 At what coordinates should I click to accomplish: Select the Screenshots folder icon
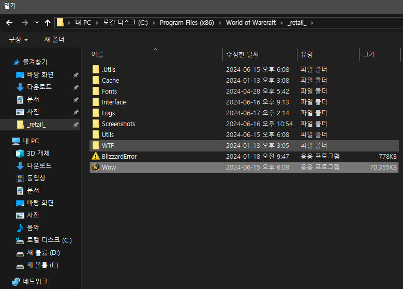(x=96, y=124)
